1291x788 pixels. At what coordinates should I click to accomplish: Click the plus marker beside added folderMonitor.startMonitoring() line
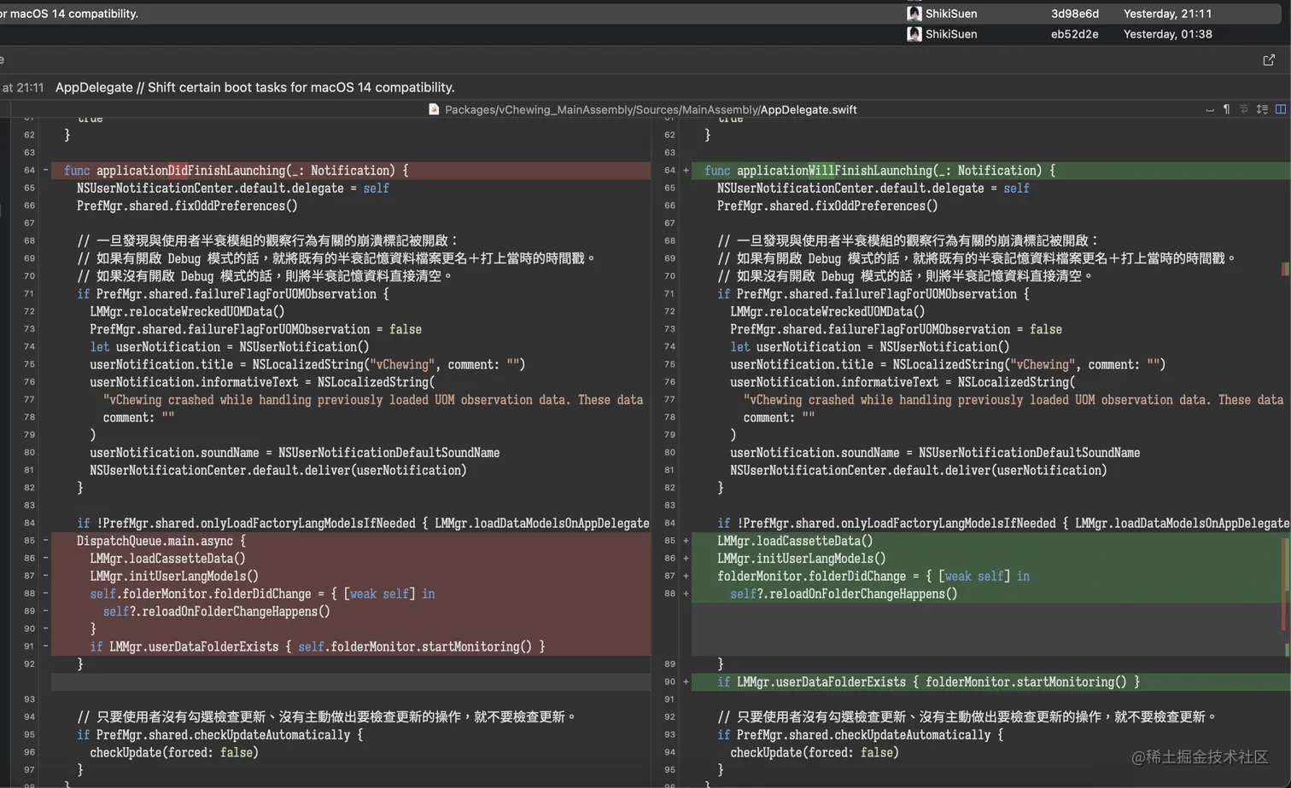coord(686,681)
